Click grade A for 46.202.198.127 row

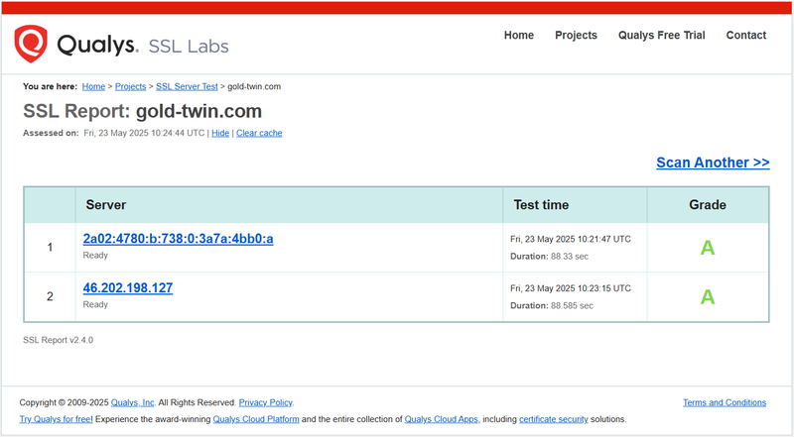click(x=708, y=297)
